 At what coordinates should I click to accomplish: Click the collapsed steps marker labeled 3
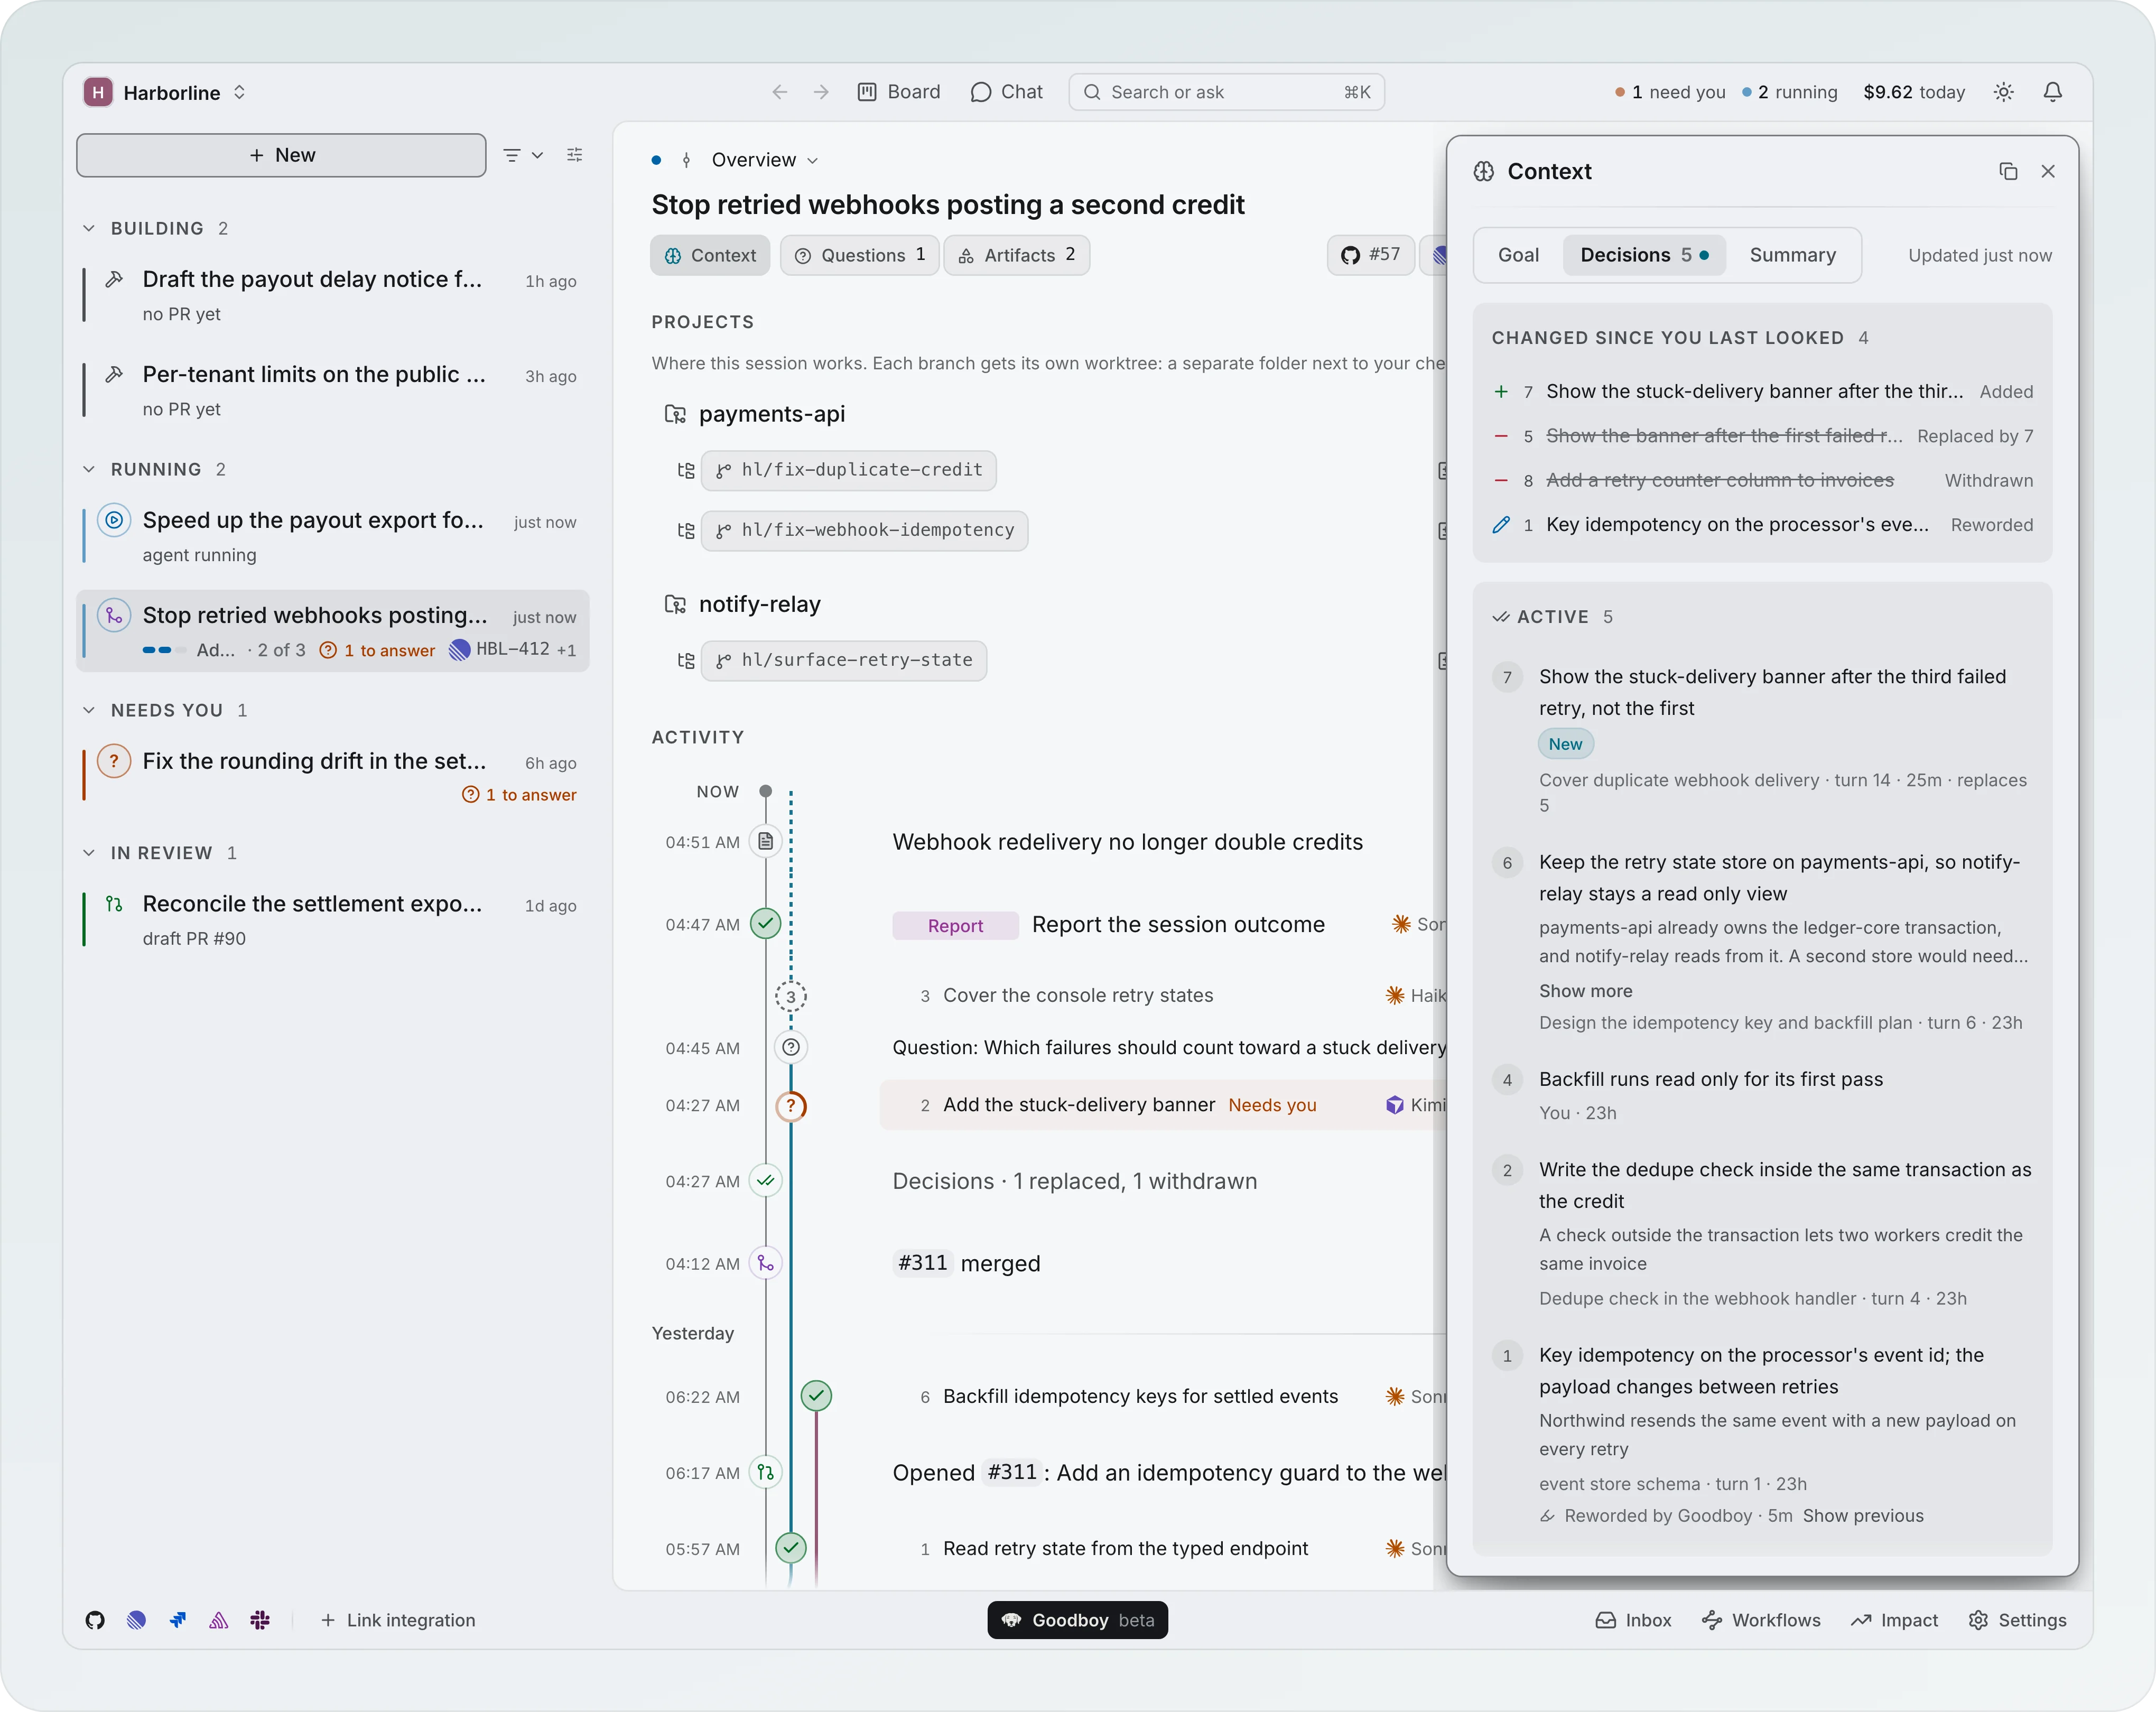790,996
